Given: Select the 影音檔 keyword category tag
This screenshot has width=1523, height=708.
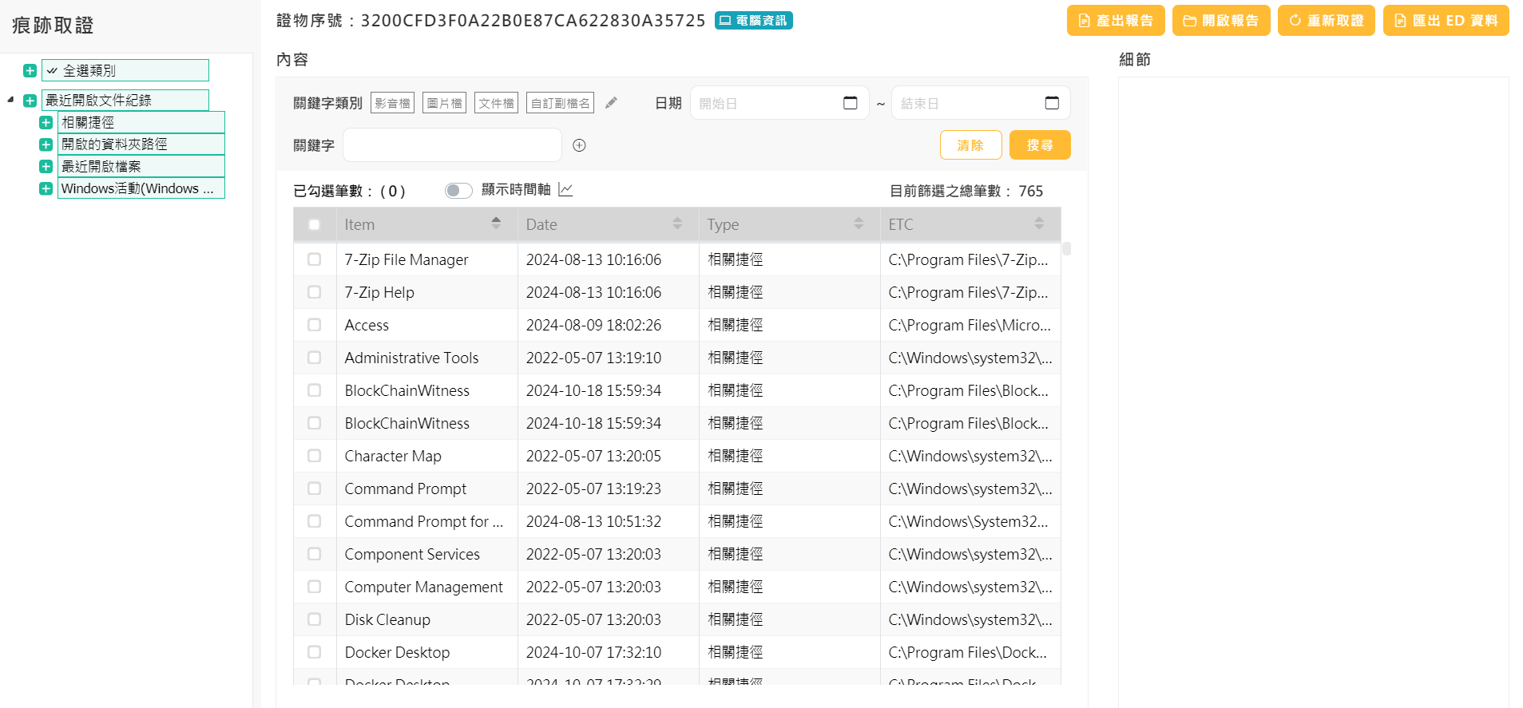Looking at the screenshot, I should [392, 103].
